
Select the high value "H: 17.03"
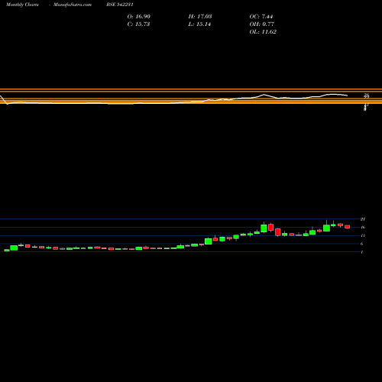tap(200, 17)
